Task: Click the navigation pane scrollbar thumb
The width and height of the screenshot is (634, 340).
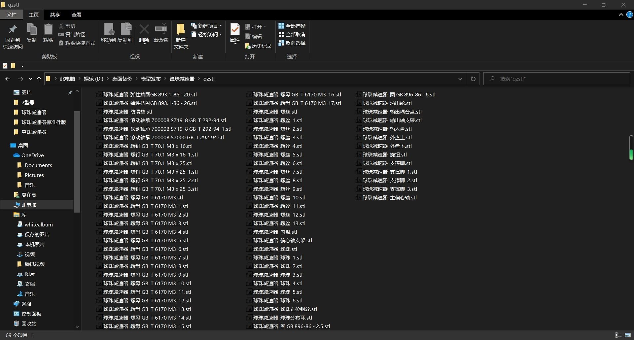Action: click(x=77, y=162)
